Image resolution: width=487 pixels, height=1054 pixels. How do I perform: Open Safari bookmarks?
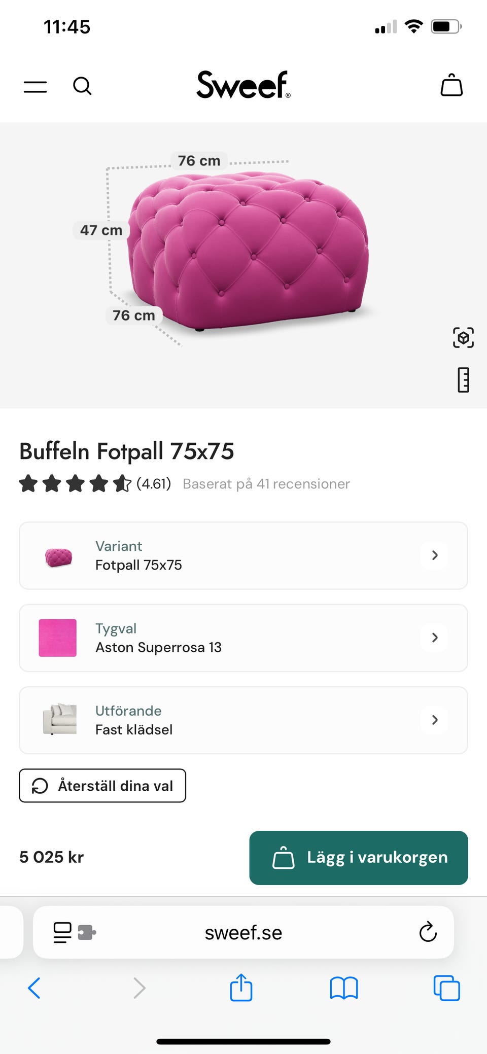tap(344, 988)
